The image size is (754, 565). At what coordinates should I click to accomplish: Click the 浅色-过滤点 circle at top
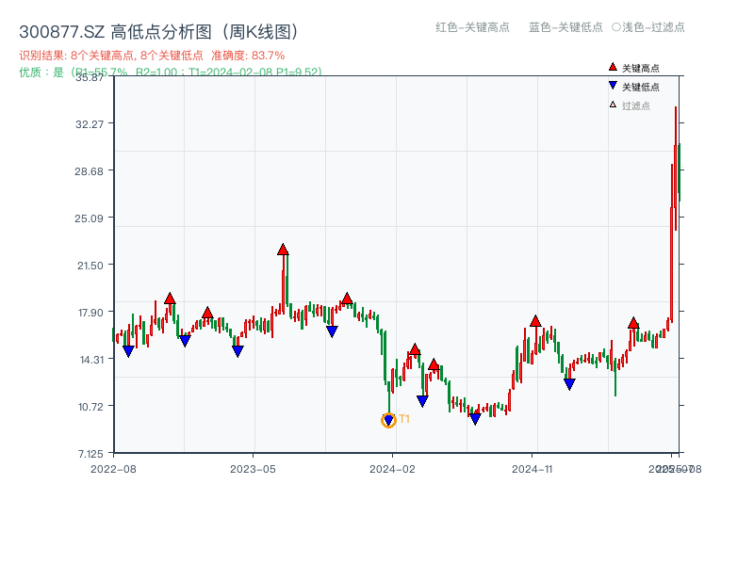[615, 27]
